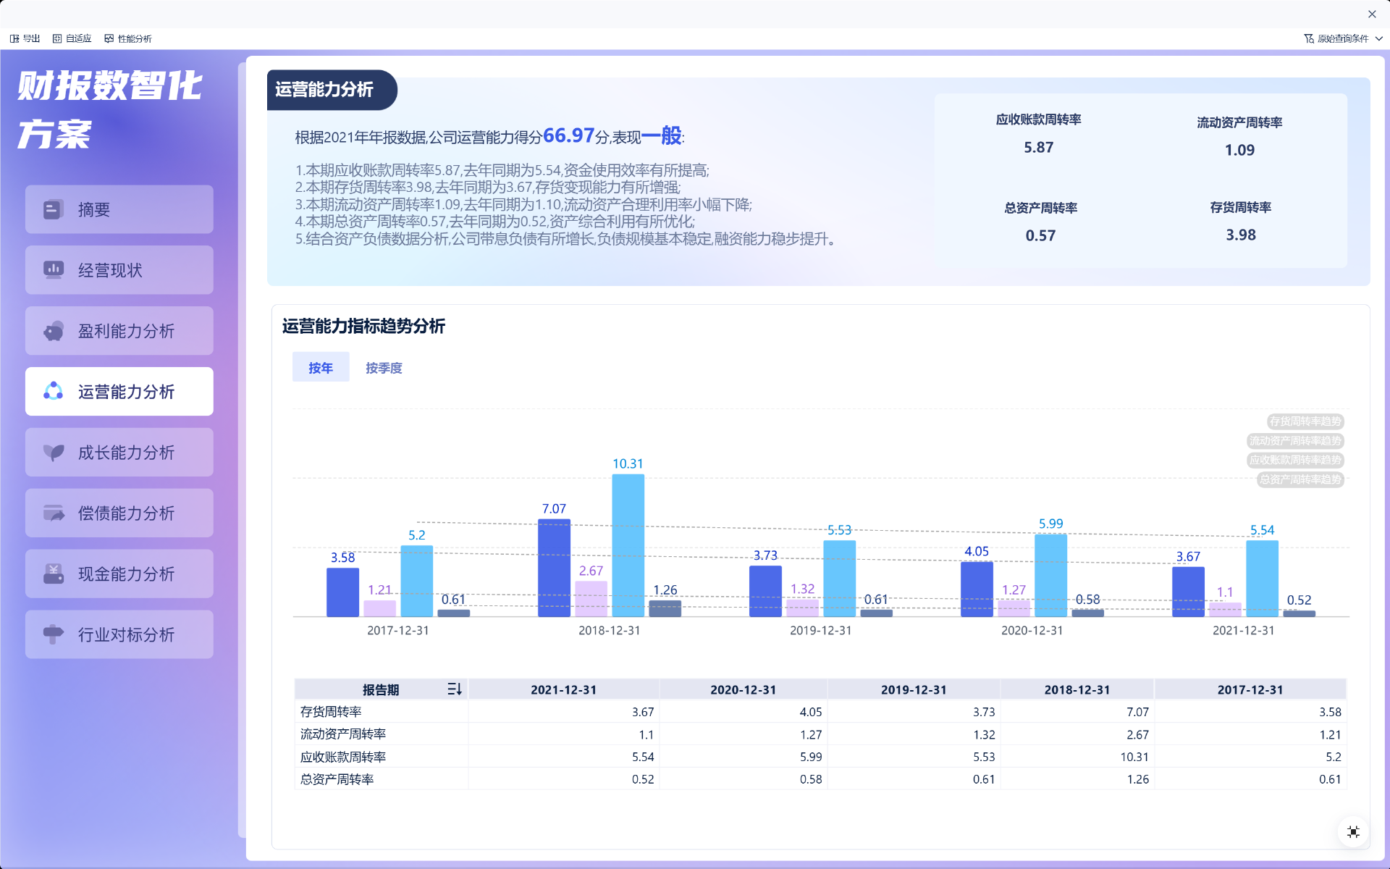1390x869 pixels.
Task: Click the floating icon at bottom-right corner
Action: (x=1353, y=832)
